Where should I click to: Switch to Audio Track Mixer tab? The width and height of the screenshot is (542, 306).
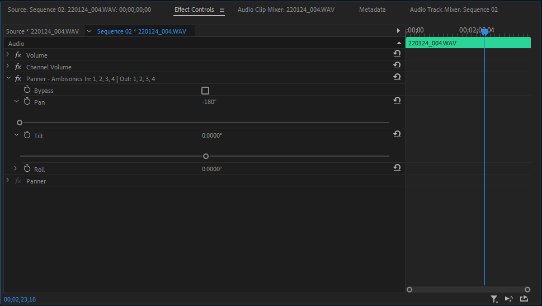[x=454, y=10]
